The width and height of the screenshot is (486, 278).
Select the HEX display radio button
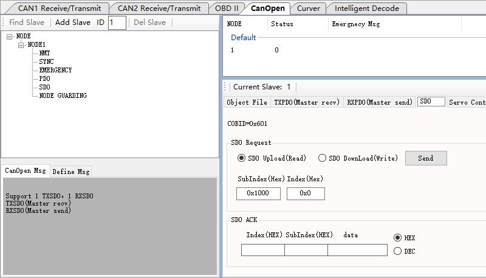tap(397, 238)
